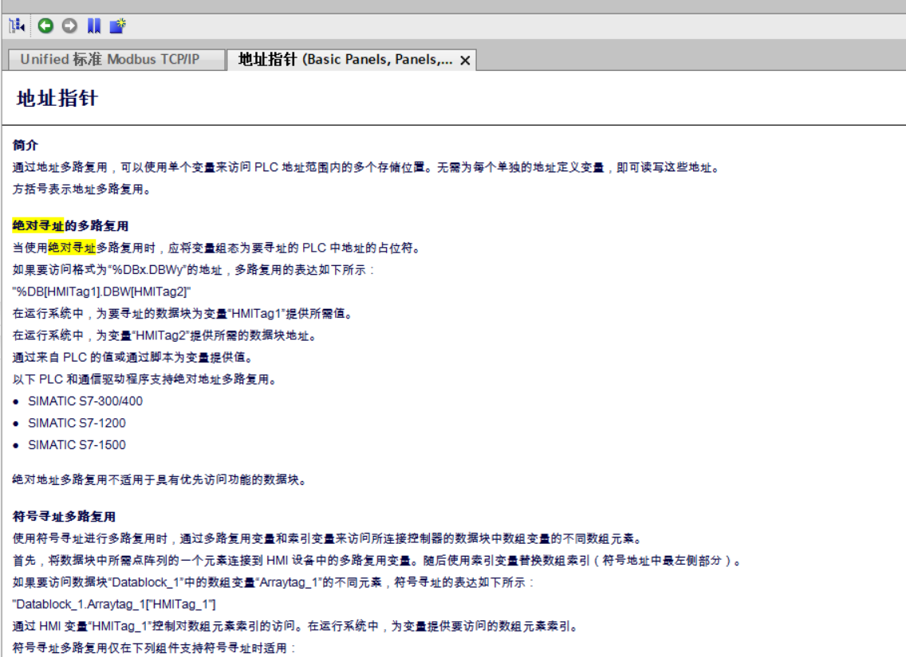The height and width of the screenshot is (657, 906).
Task: Click the 绝对寻址的多路复用 section heading
Action: pyautogui.click(x=70, y=226)
